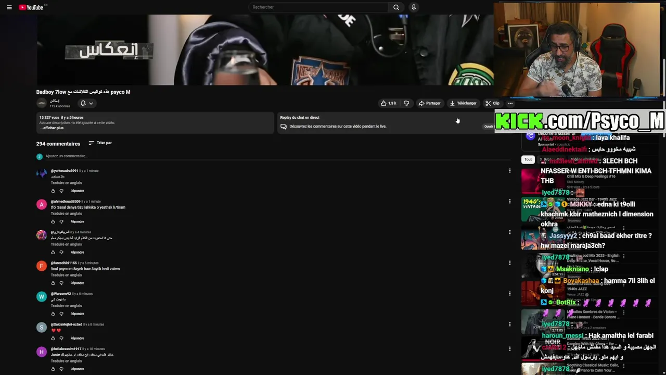Open the @faresdhibi1155 avatar
This screenshot has height=375, width=666.
[42, 266]
